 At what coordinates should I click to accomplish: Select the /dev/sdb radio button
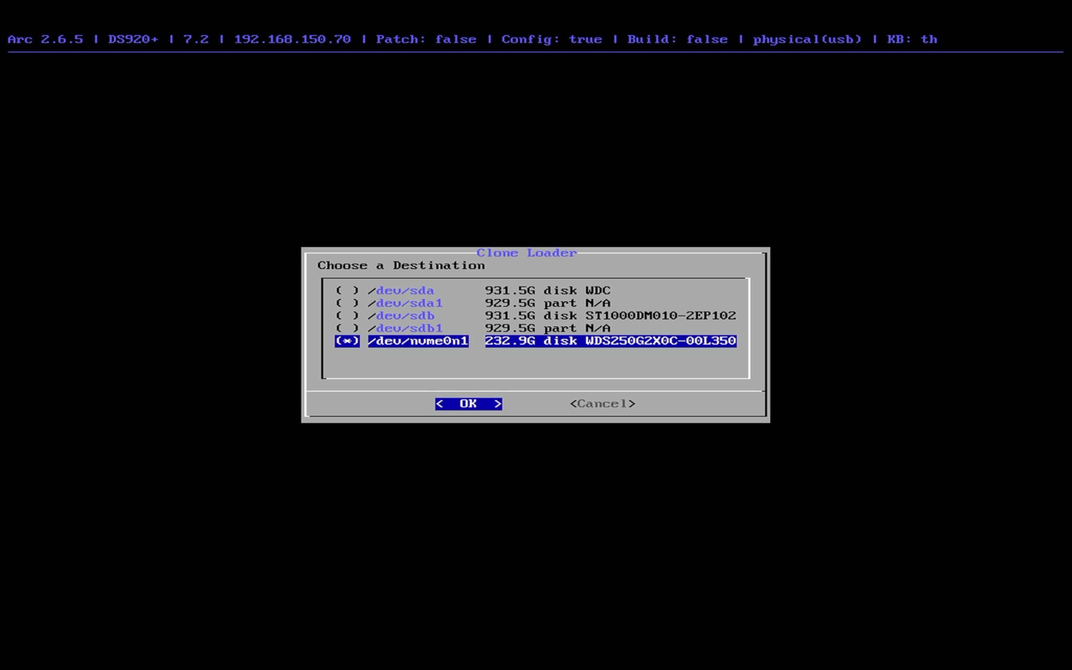tap(347, 316)
